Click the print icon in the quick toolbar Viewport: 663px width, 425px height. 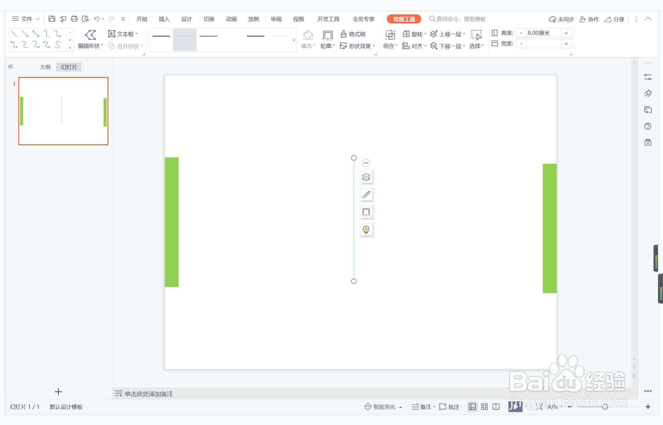click(74, 19)
